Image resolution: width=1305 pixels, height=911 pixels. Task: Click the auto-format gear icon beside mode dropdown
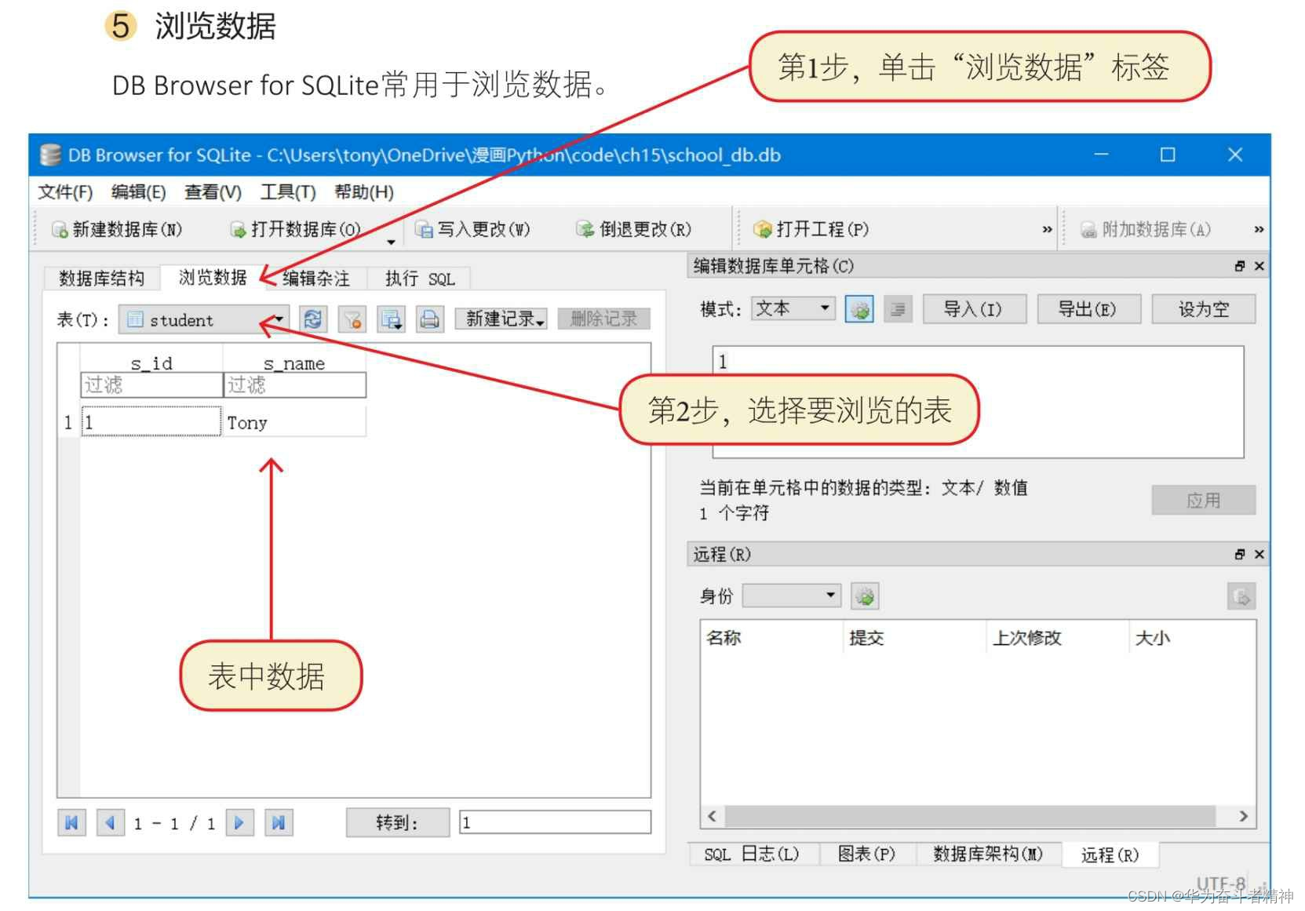[860, 309]
